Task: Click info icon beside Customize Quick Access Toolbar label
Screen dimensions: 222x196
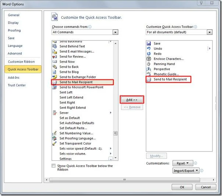Action: point(196,27)
